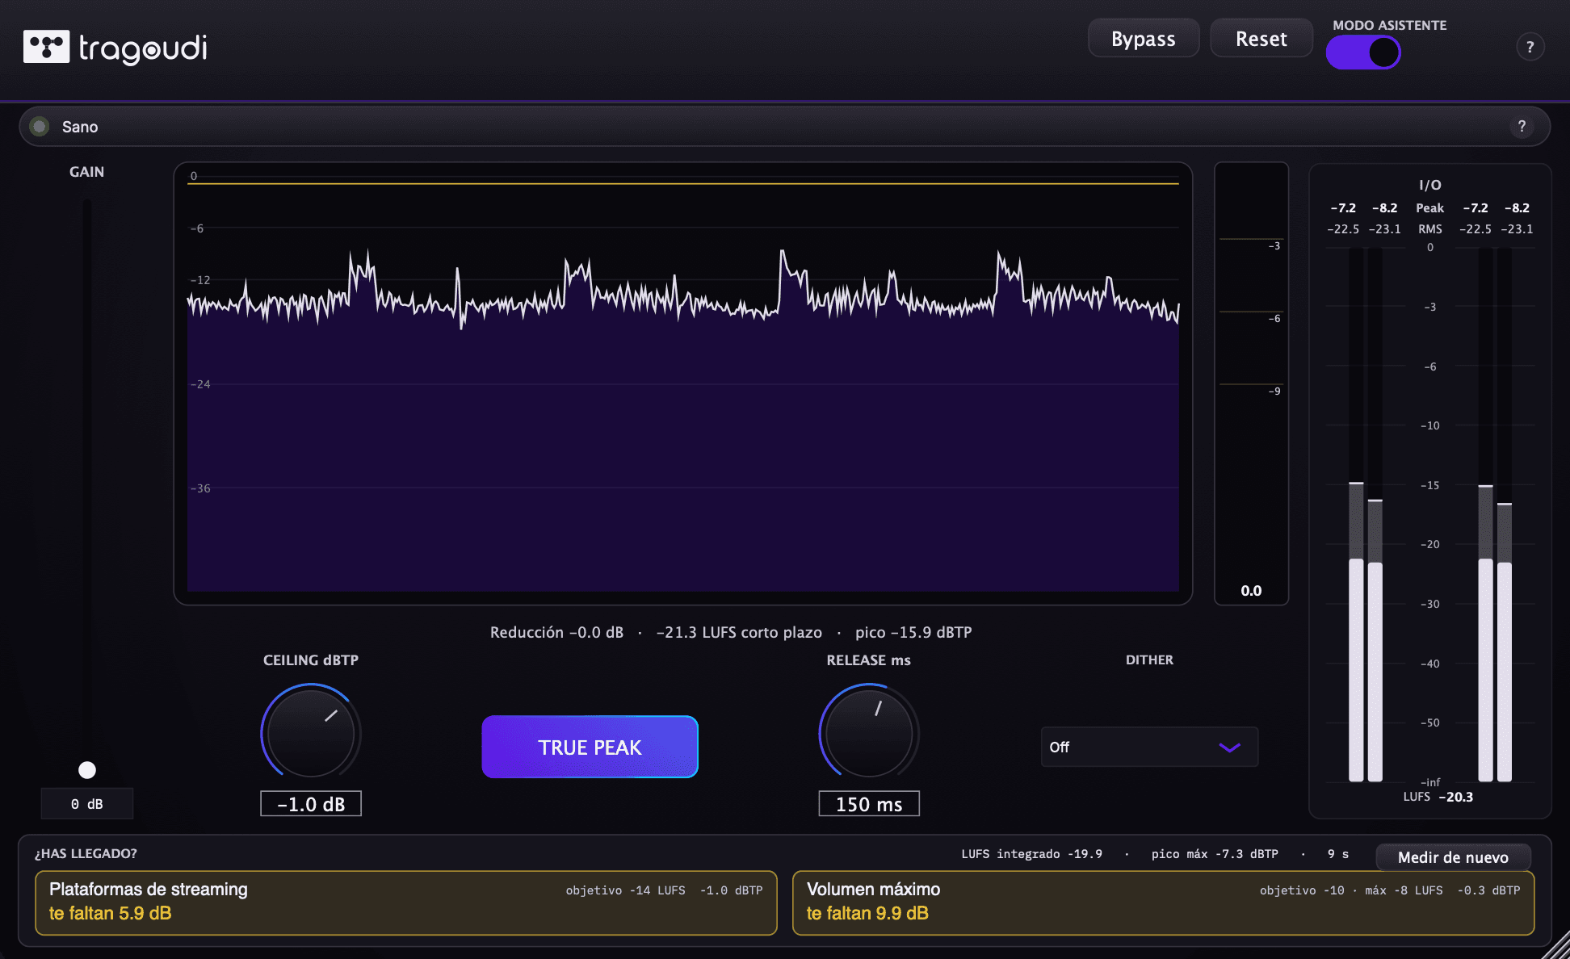Expand the Dither chevron arrow
The image size is (1570, 959).
point(1229,748)
